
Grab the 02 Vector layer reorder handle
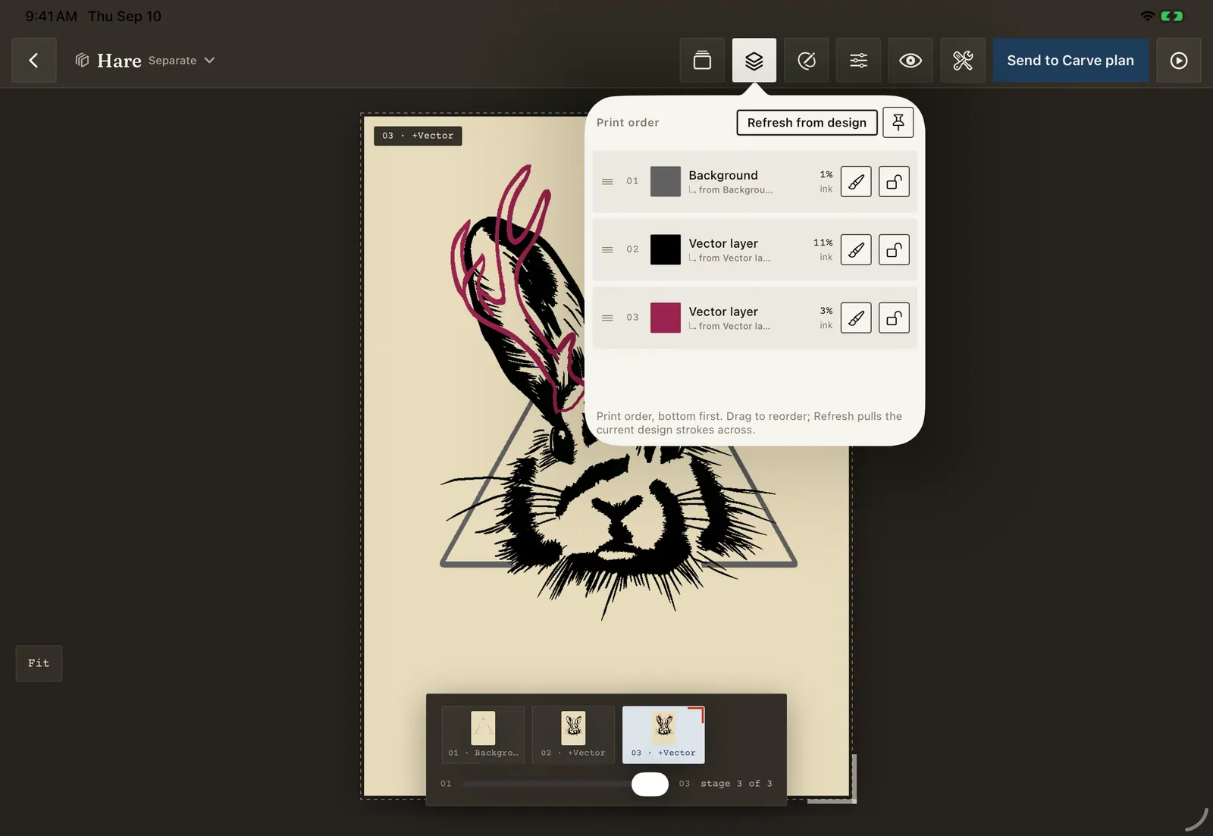(607, 250)
